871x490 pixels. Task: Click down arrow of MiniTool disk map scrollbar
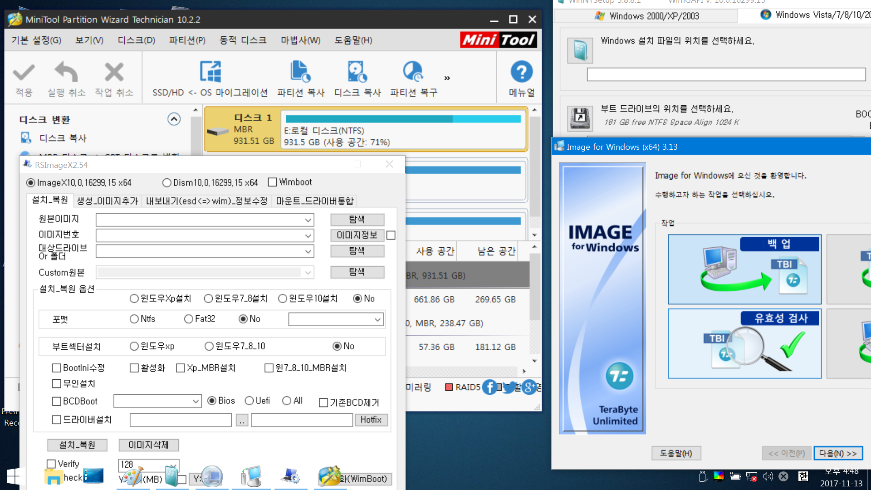(x=534, y=235)
